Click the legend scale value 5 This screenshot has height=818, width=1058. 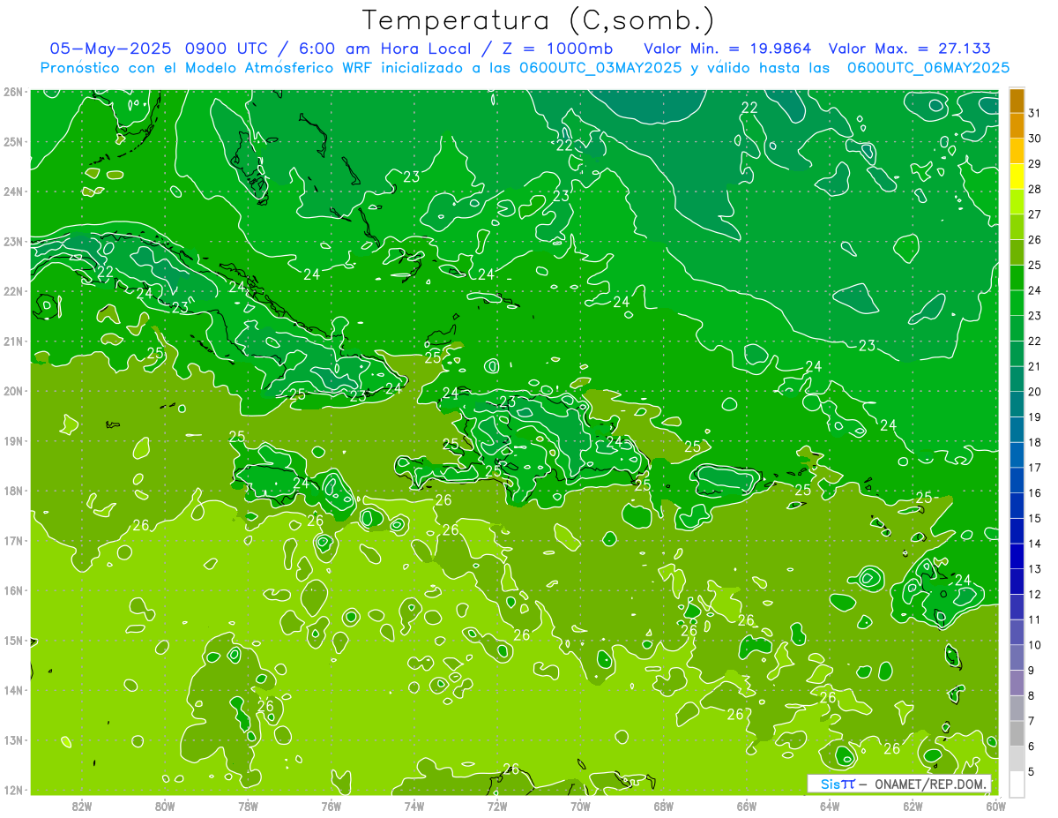[1032, 771]
